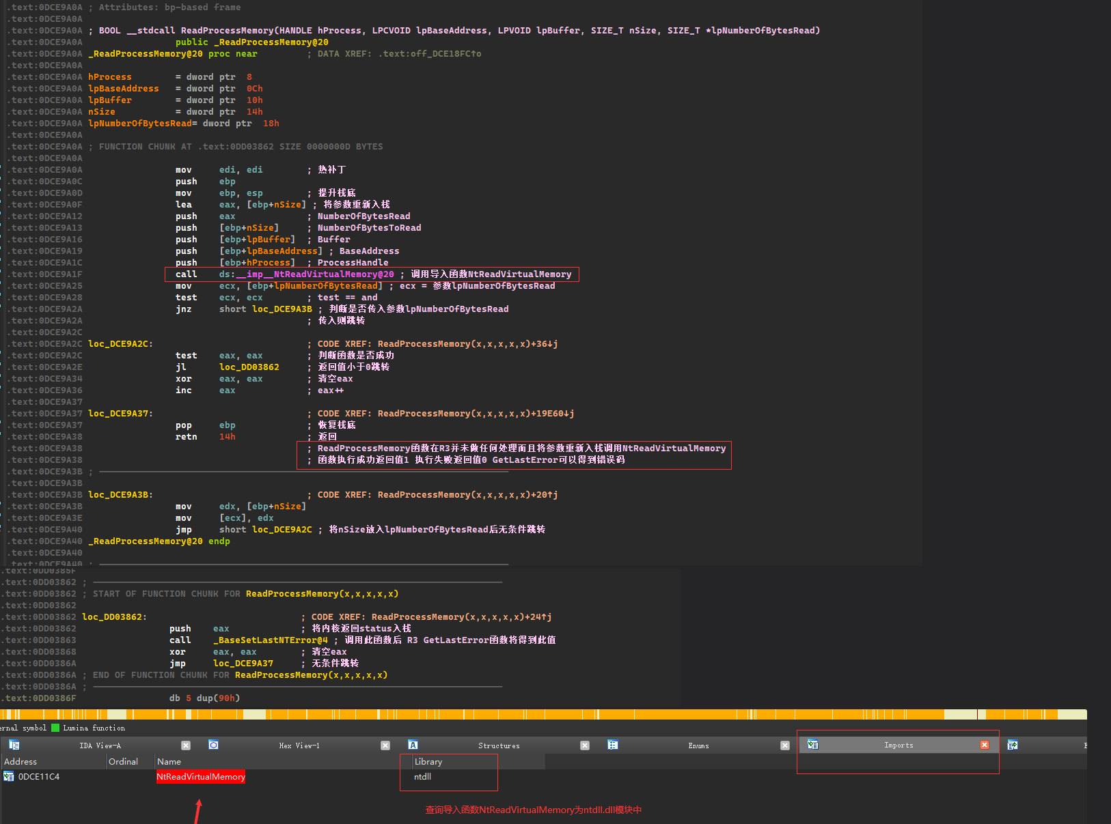Image resolution: width=1111 pixels, height=824 pixels.
Task: Close the Imports tab with red X
Action: click(x=985, y=745)
